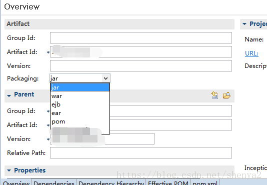
Task: Switch to the Dependencies tab
Action: (54, 182)
